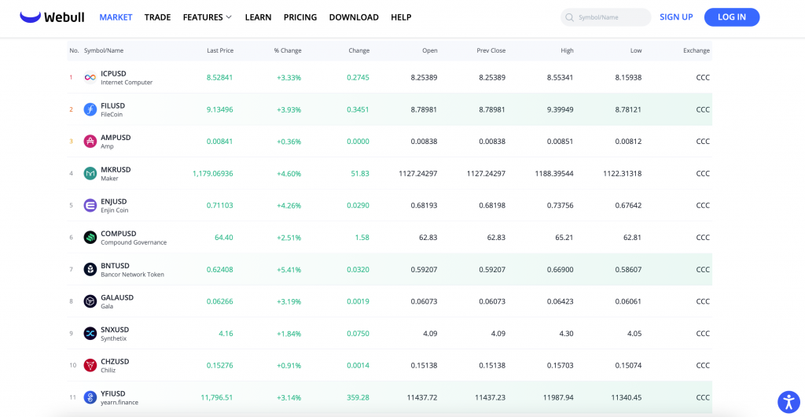805x417 pixels.
Task: Click the Bancor Network Token name text
Action: point(132,275)
